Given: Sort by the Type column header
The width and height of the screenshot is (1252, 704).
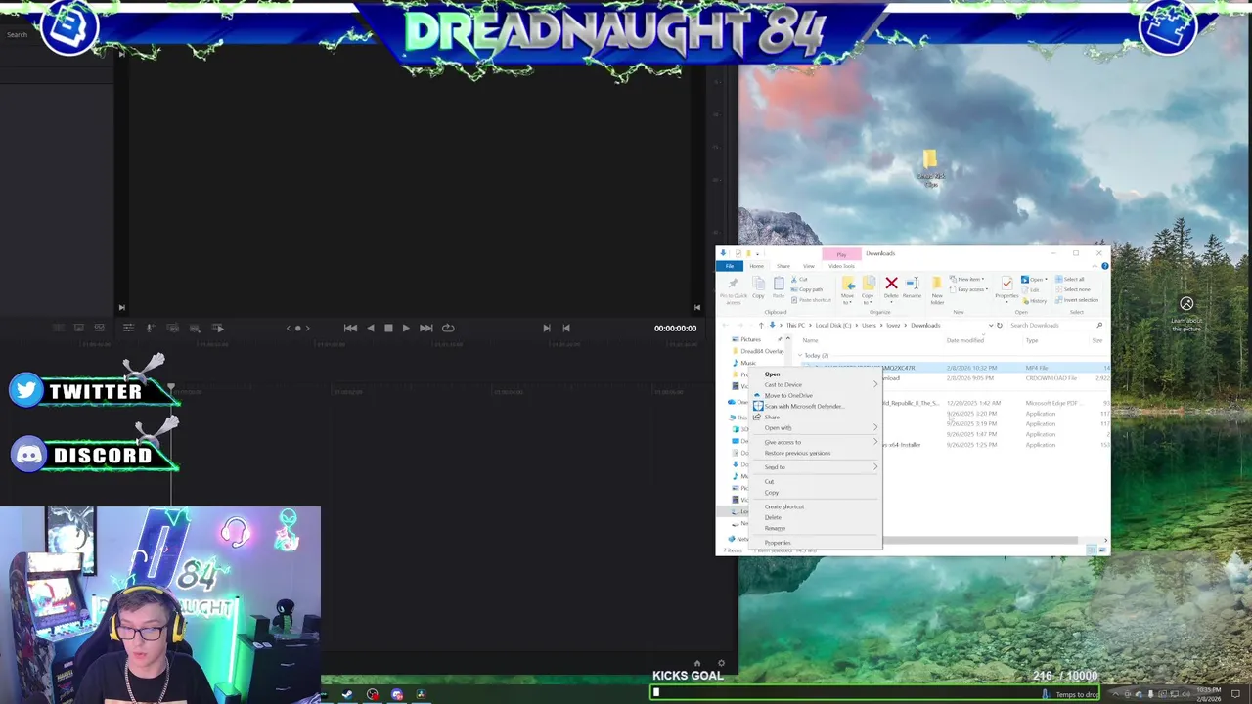Looking at the screenshot, I should coord(1031,340).
